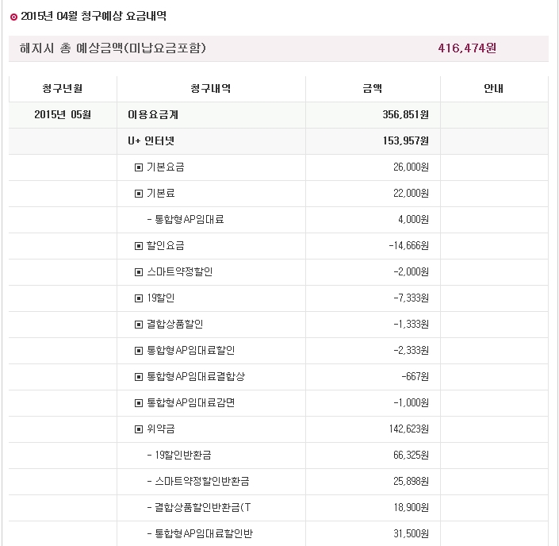The height and width of the screenshot is (546, 559).
Task: Click the 청구내역 column header
Action: pyautogui.click(x=211, y=89)
